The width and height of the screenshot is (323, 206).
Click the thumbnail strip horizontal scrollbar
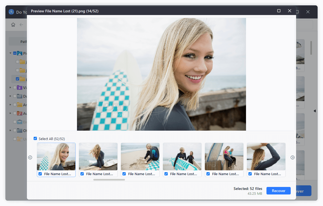(x=109, y=180)
